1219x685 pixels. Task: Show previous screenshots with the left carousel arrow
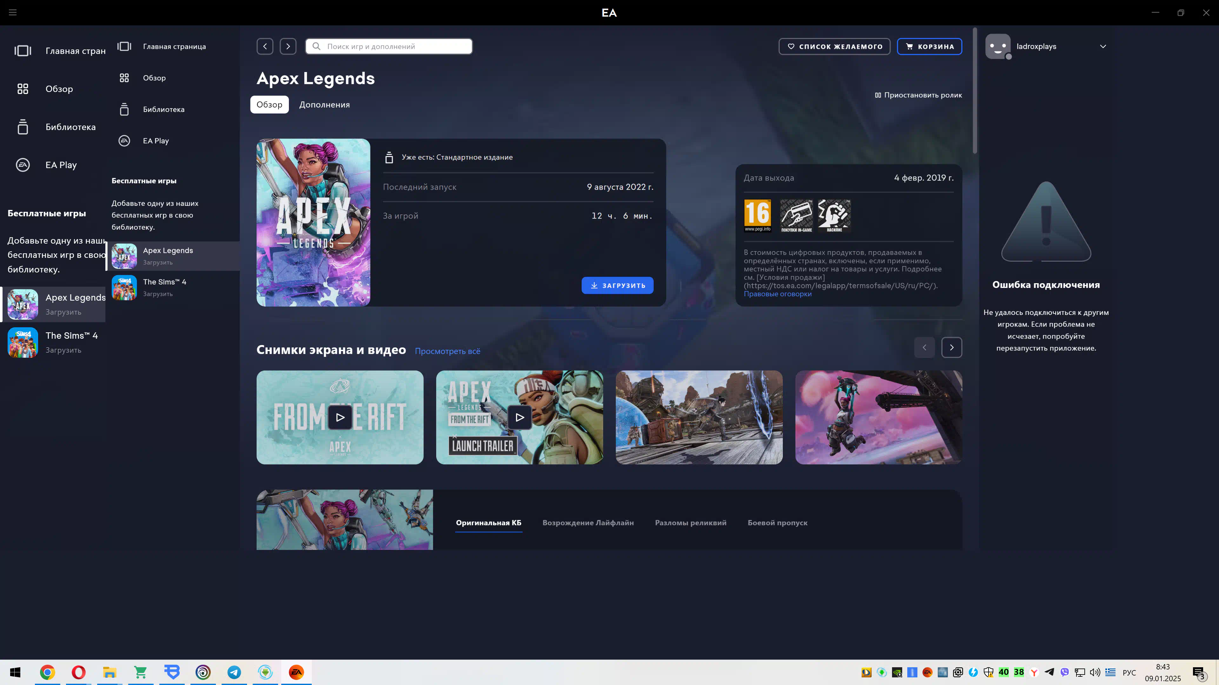[925, 348]
